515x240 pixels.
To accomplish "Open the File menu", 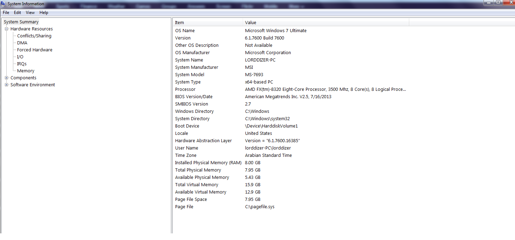I will click(6, 13).
